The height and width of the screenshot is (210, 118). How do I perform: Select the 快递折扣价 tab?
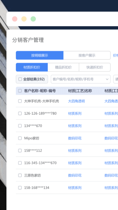coord(95,67)
